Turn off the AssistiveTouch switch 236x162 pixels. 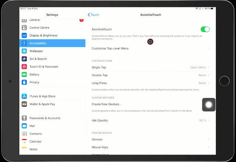coord(205,30)
